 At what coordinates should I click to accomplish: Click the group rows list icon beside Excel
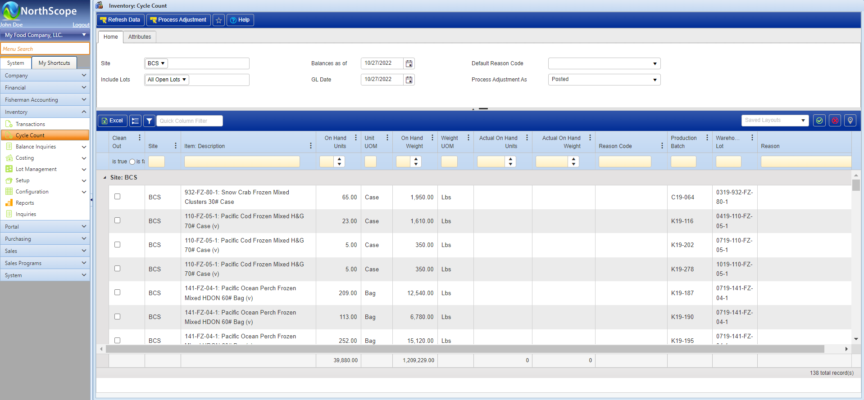(x=135, y=121)
